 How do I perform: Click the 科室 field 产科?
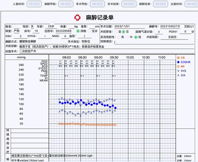(x=16, y=31)
